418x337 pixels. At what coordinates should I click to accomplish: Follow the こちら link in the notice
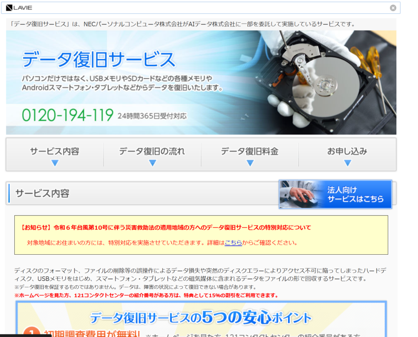coord(233,243)
